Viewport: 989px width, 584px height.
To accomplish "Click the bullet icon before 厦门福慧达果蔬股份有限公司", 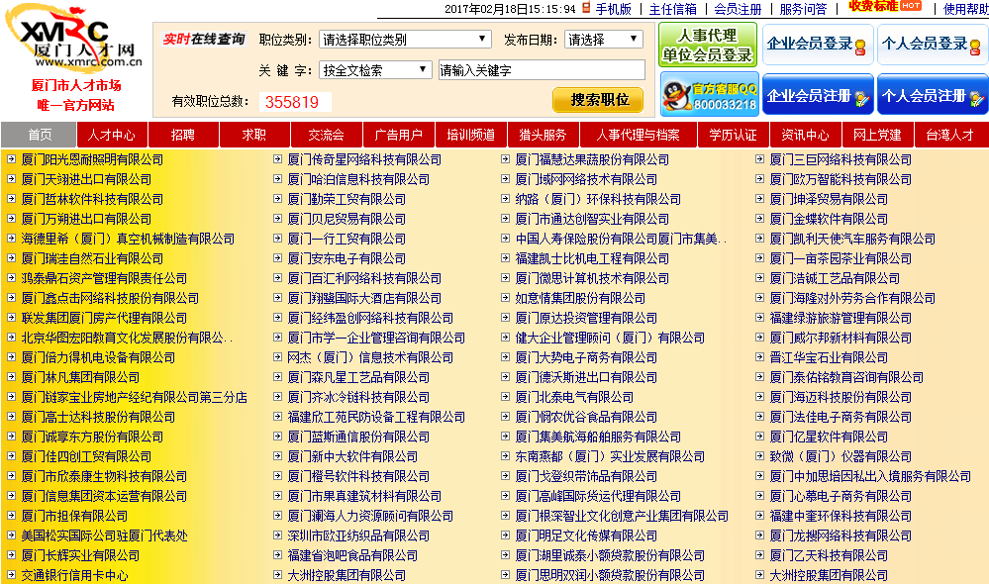I will coord(505,159).
